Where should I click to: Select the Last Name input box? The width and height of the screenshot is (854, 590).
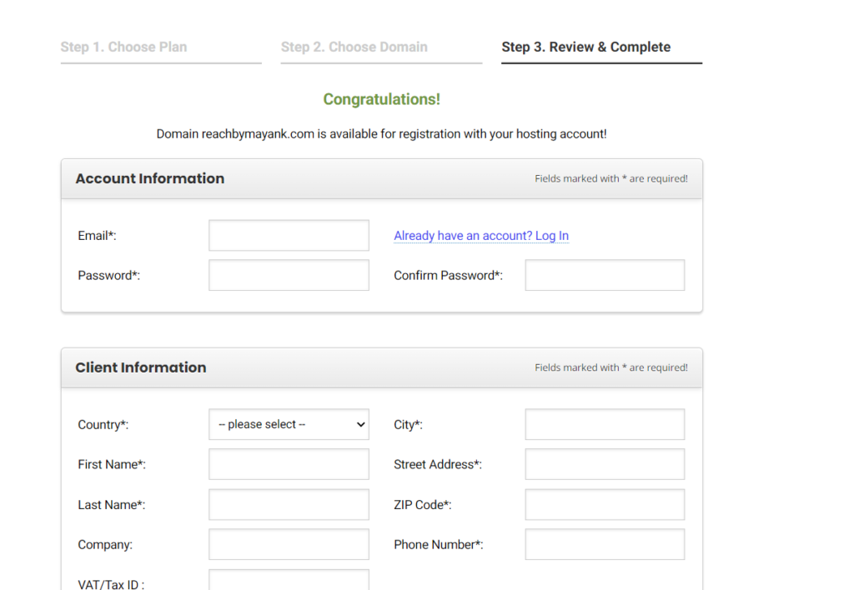[x=289, y=505]
